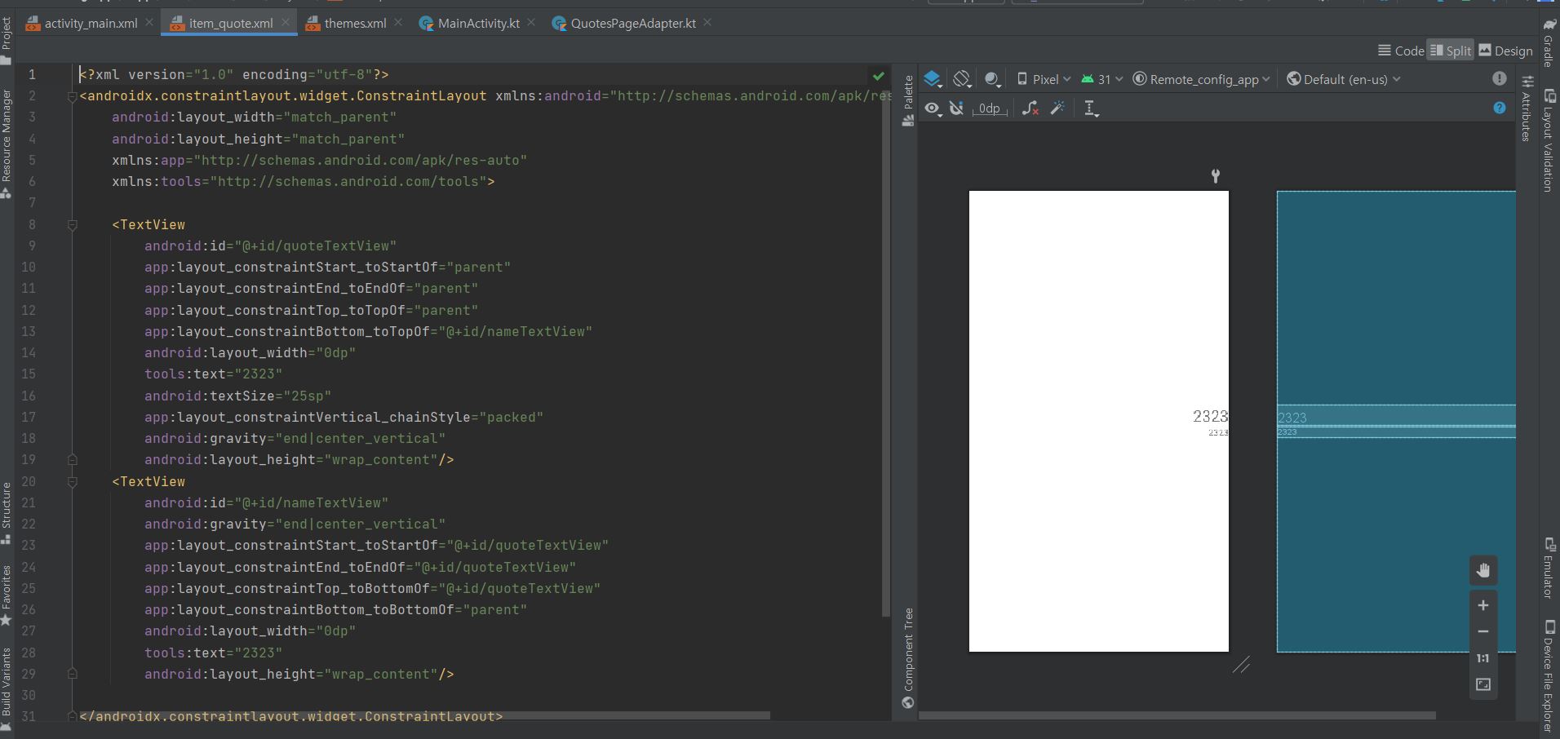Expand the Attributes panel
The image size is (1560, 739).
[1527, 108]
